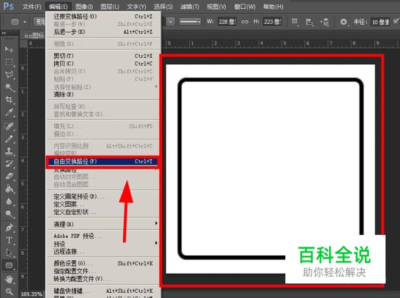Choose 键盘快捷键 menu item
Viewport: 400px width, 298px height.
[103, 290]
